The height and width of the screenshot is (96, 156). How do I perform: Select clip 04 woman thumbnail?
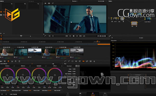[x=49, y=52]
